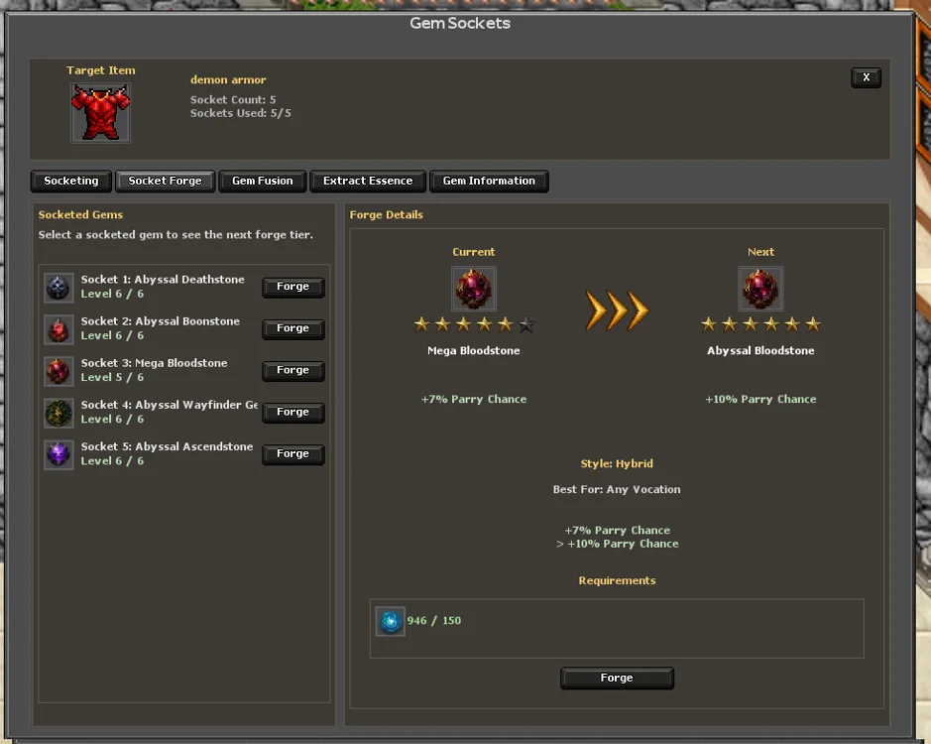Click the 'Forge Details' heading
This screenshot has width=931, height=744.
(x=387, y=214)
